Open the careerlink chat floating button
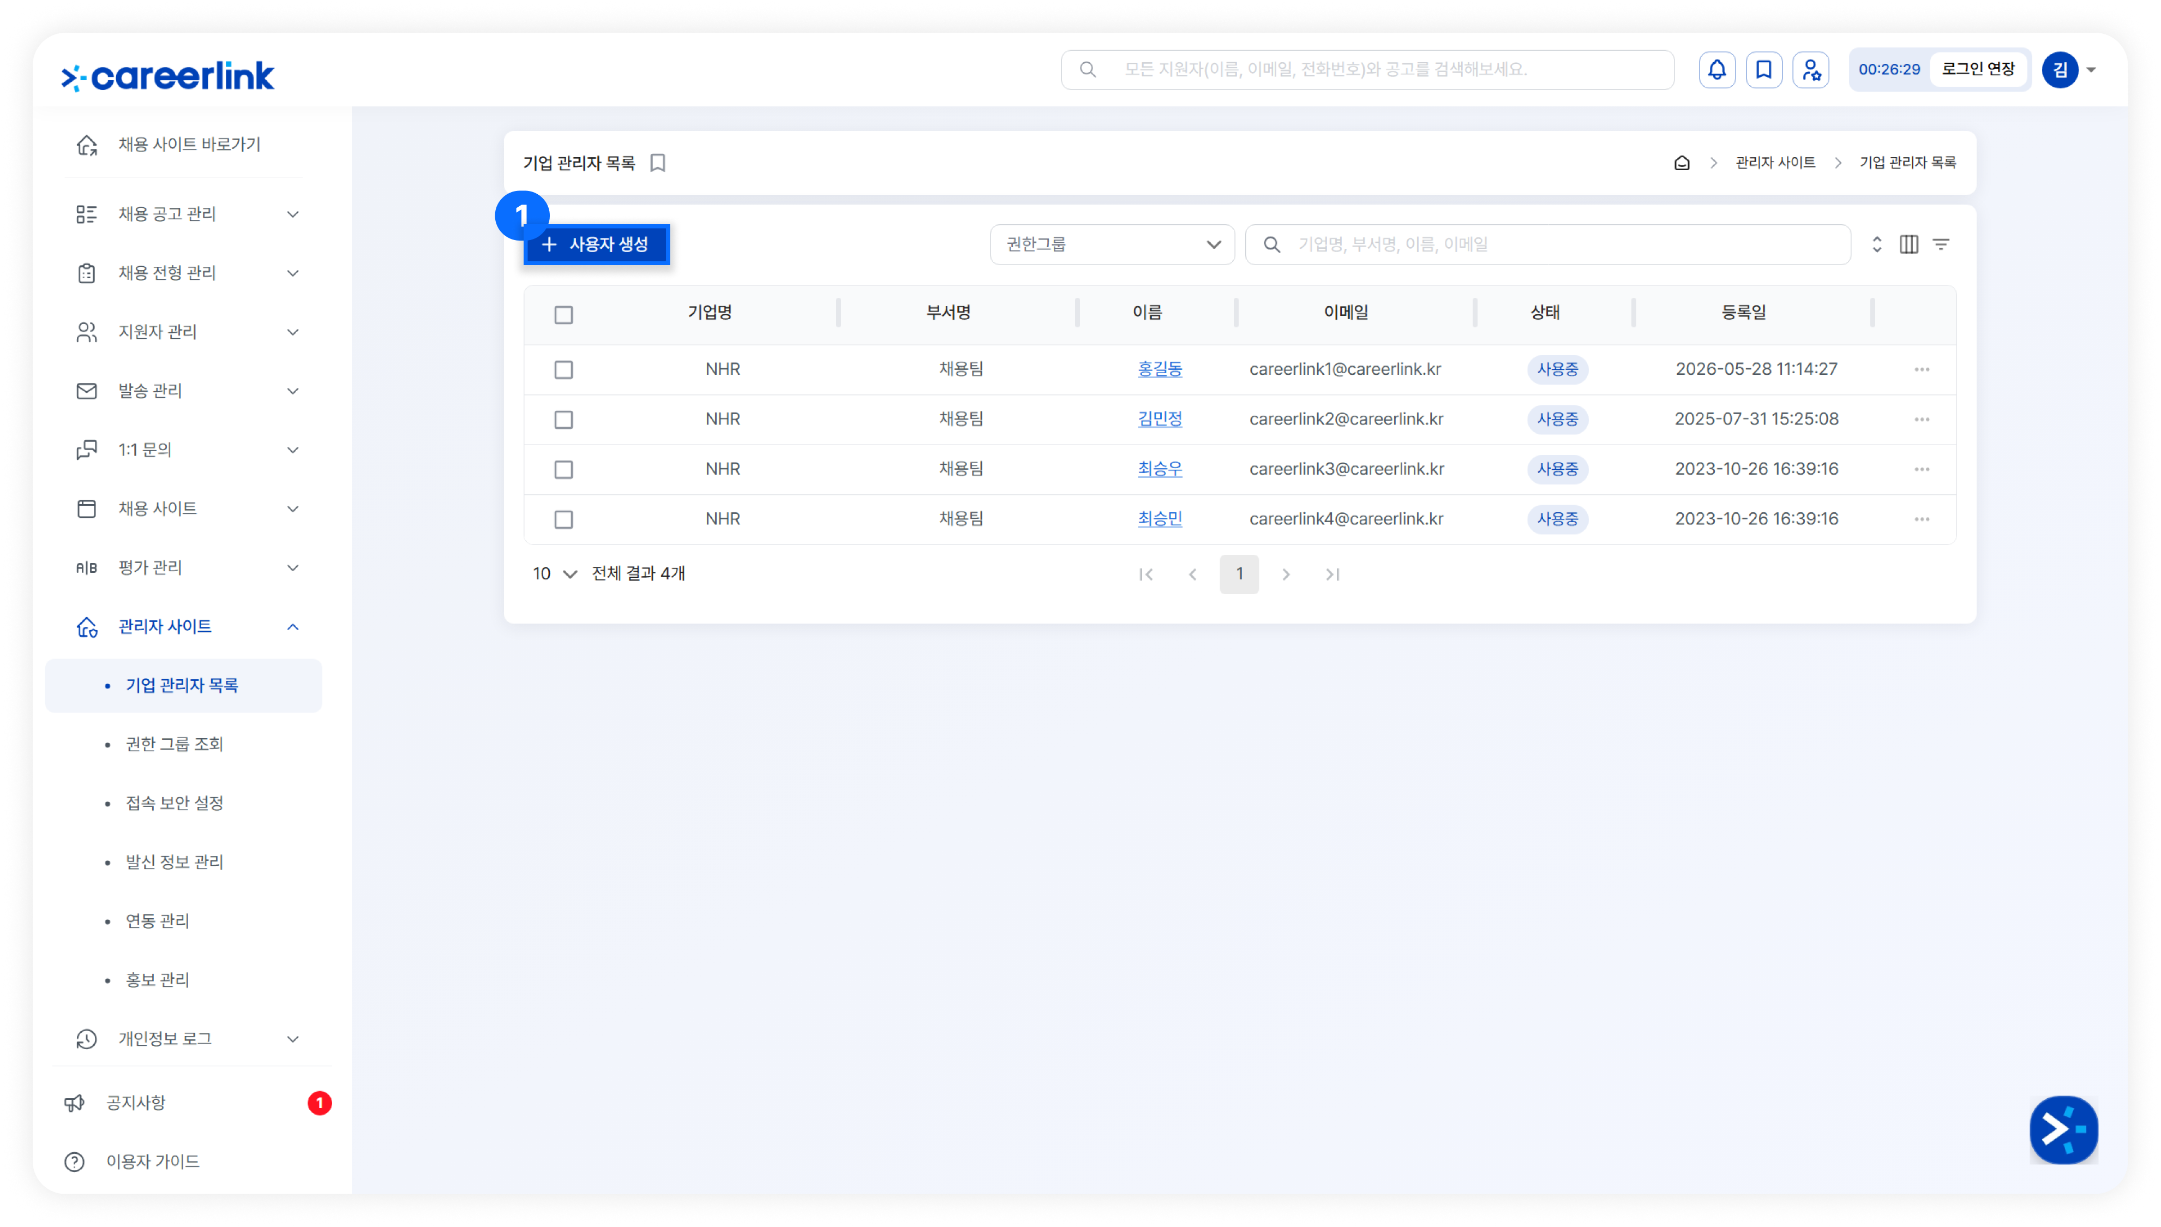This screenshot has width=2161, height=1227. click(x=2062, y=1129)
